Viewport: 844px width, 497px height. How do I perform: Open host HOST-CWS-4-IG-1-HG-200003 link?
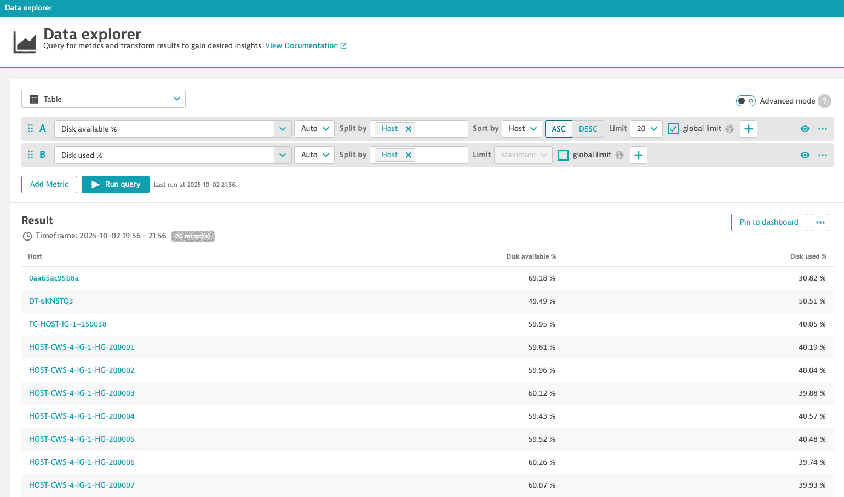pos(82,393)
